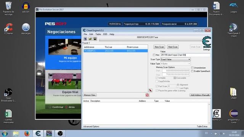Open Firefox from the taskbar
The image size is (244, 137).
[x=27, y=134]
